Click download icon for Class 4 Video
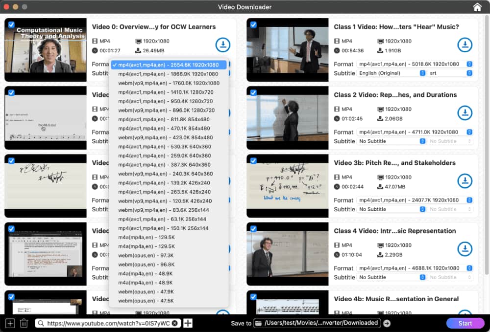This screenshot has height=332, width=490. (x=465, y=249)
